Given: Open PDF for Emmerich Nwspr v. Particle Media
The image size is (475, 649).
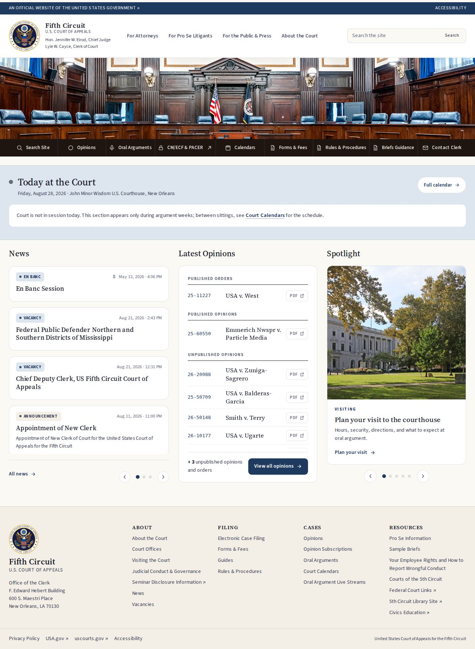Looking at the screenshot, I should [x=297, y=333].
